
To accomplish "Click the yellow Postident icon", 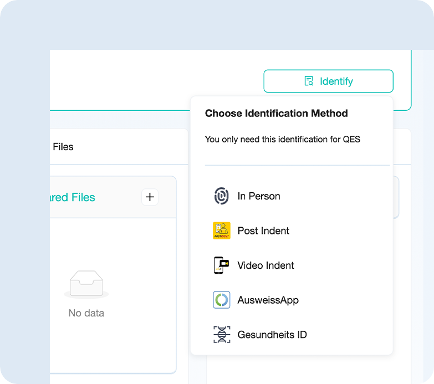I will [x=221, y=231].
